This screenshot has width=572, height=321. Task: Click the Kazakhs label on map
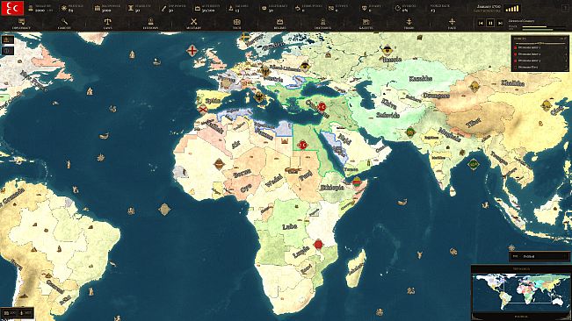tap(421, 78)
